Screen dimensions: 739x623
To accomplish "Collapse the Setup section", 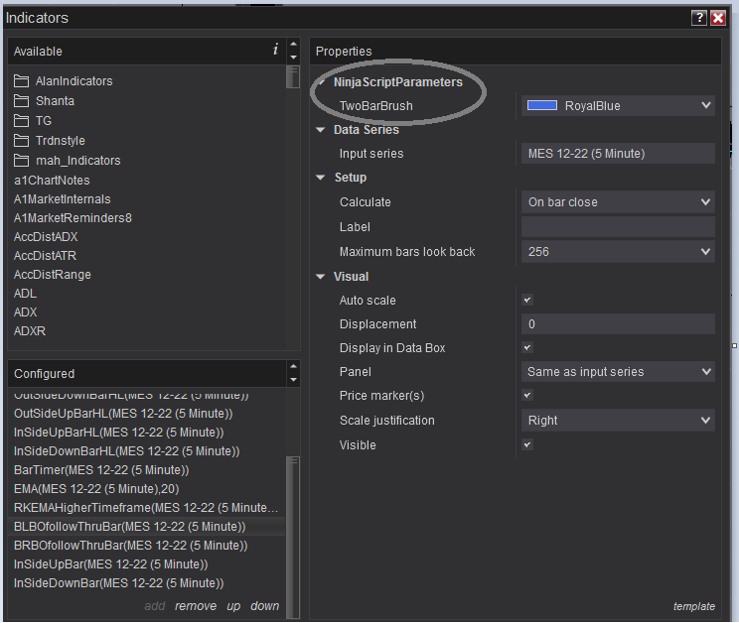I will point(321,178).
